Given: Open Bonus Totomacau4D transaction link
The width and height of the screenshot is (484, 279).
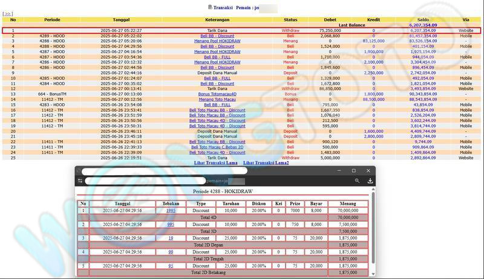Looking at the screenshot, I should tap(217, 94).
